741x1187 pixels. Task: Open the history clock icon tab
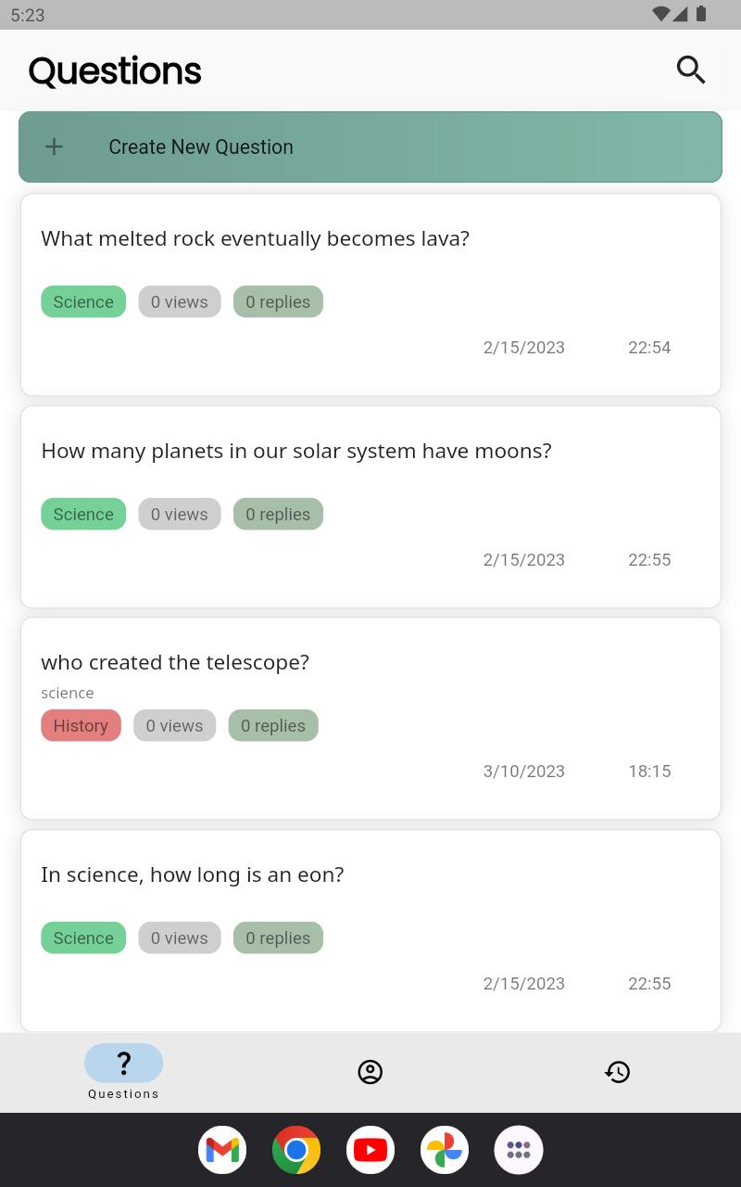tap(617, 1072)
